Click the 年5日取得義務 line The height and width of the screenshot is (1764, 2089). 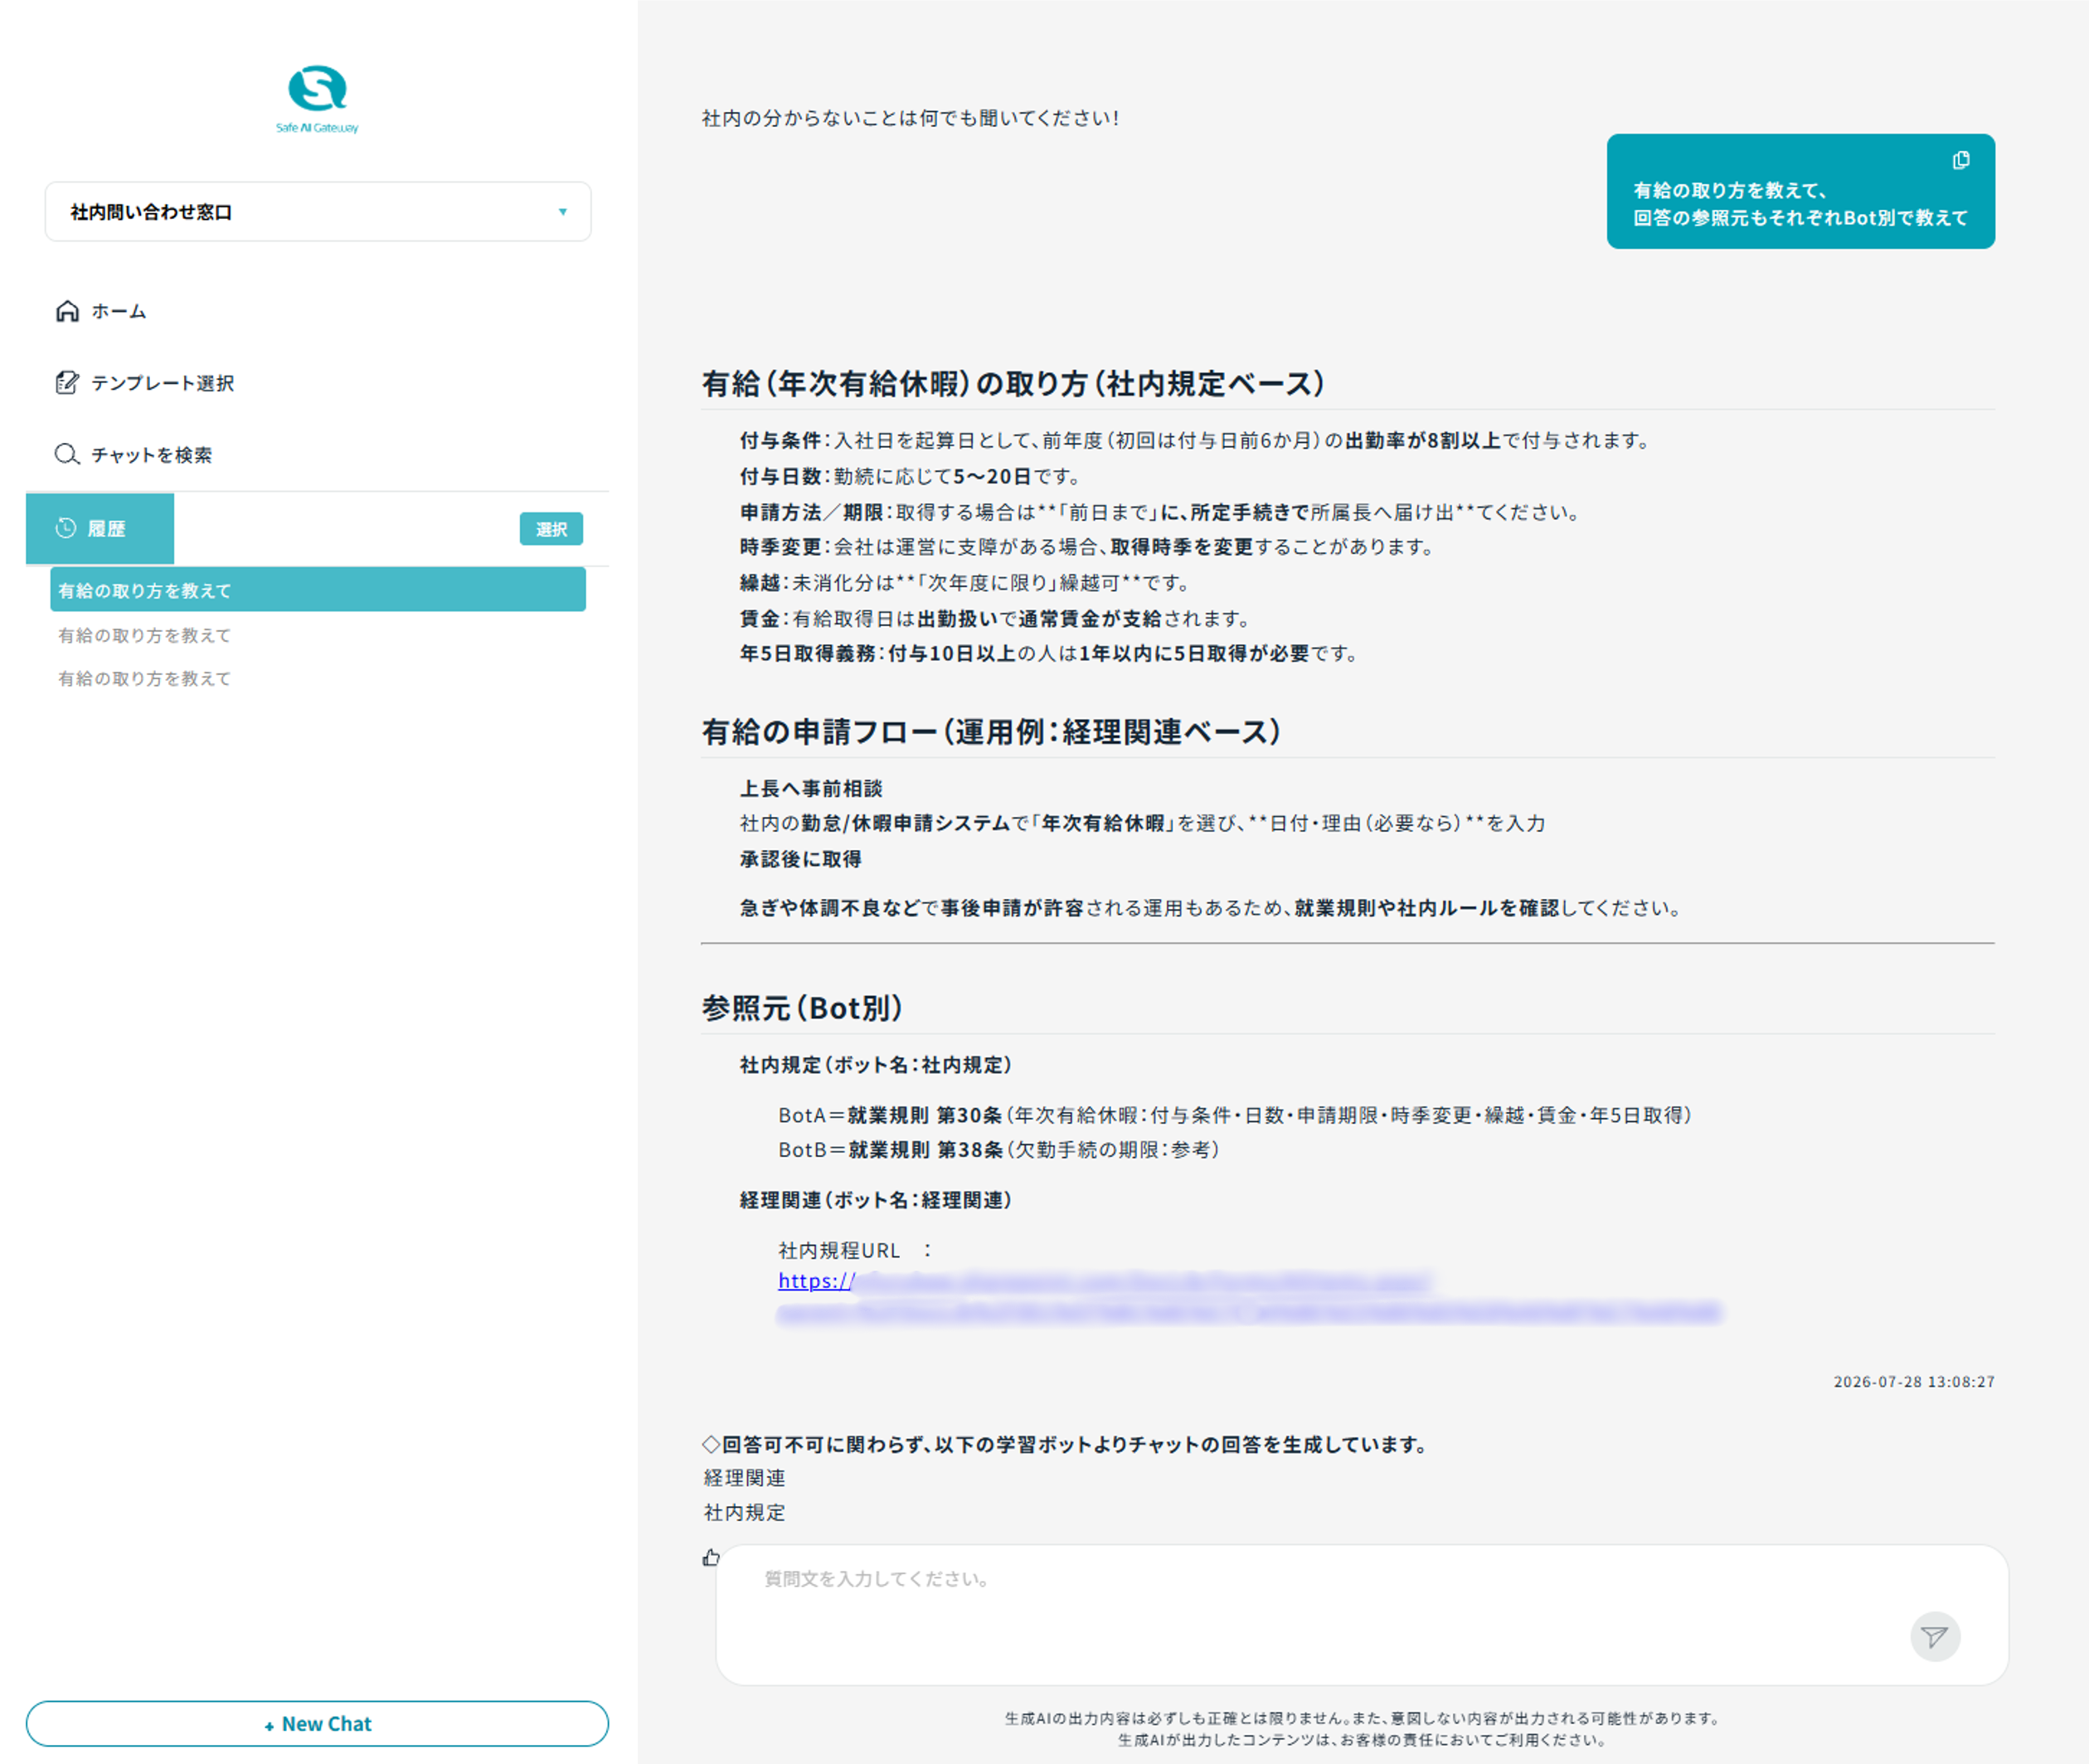1049,653
